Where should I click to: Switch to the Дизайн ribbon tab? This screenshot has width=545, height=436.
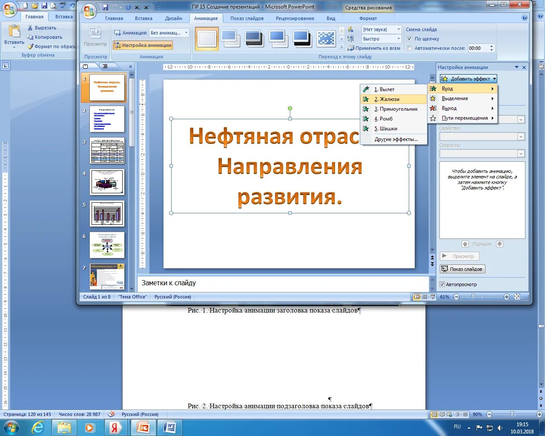(x=174, y=18)
